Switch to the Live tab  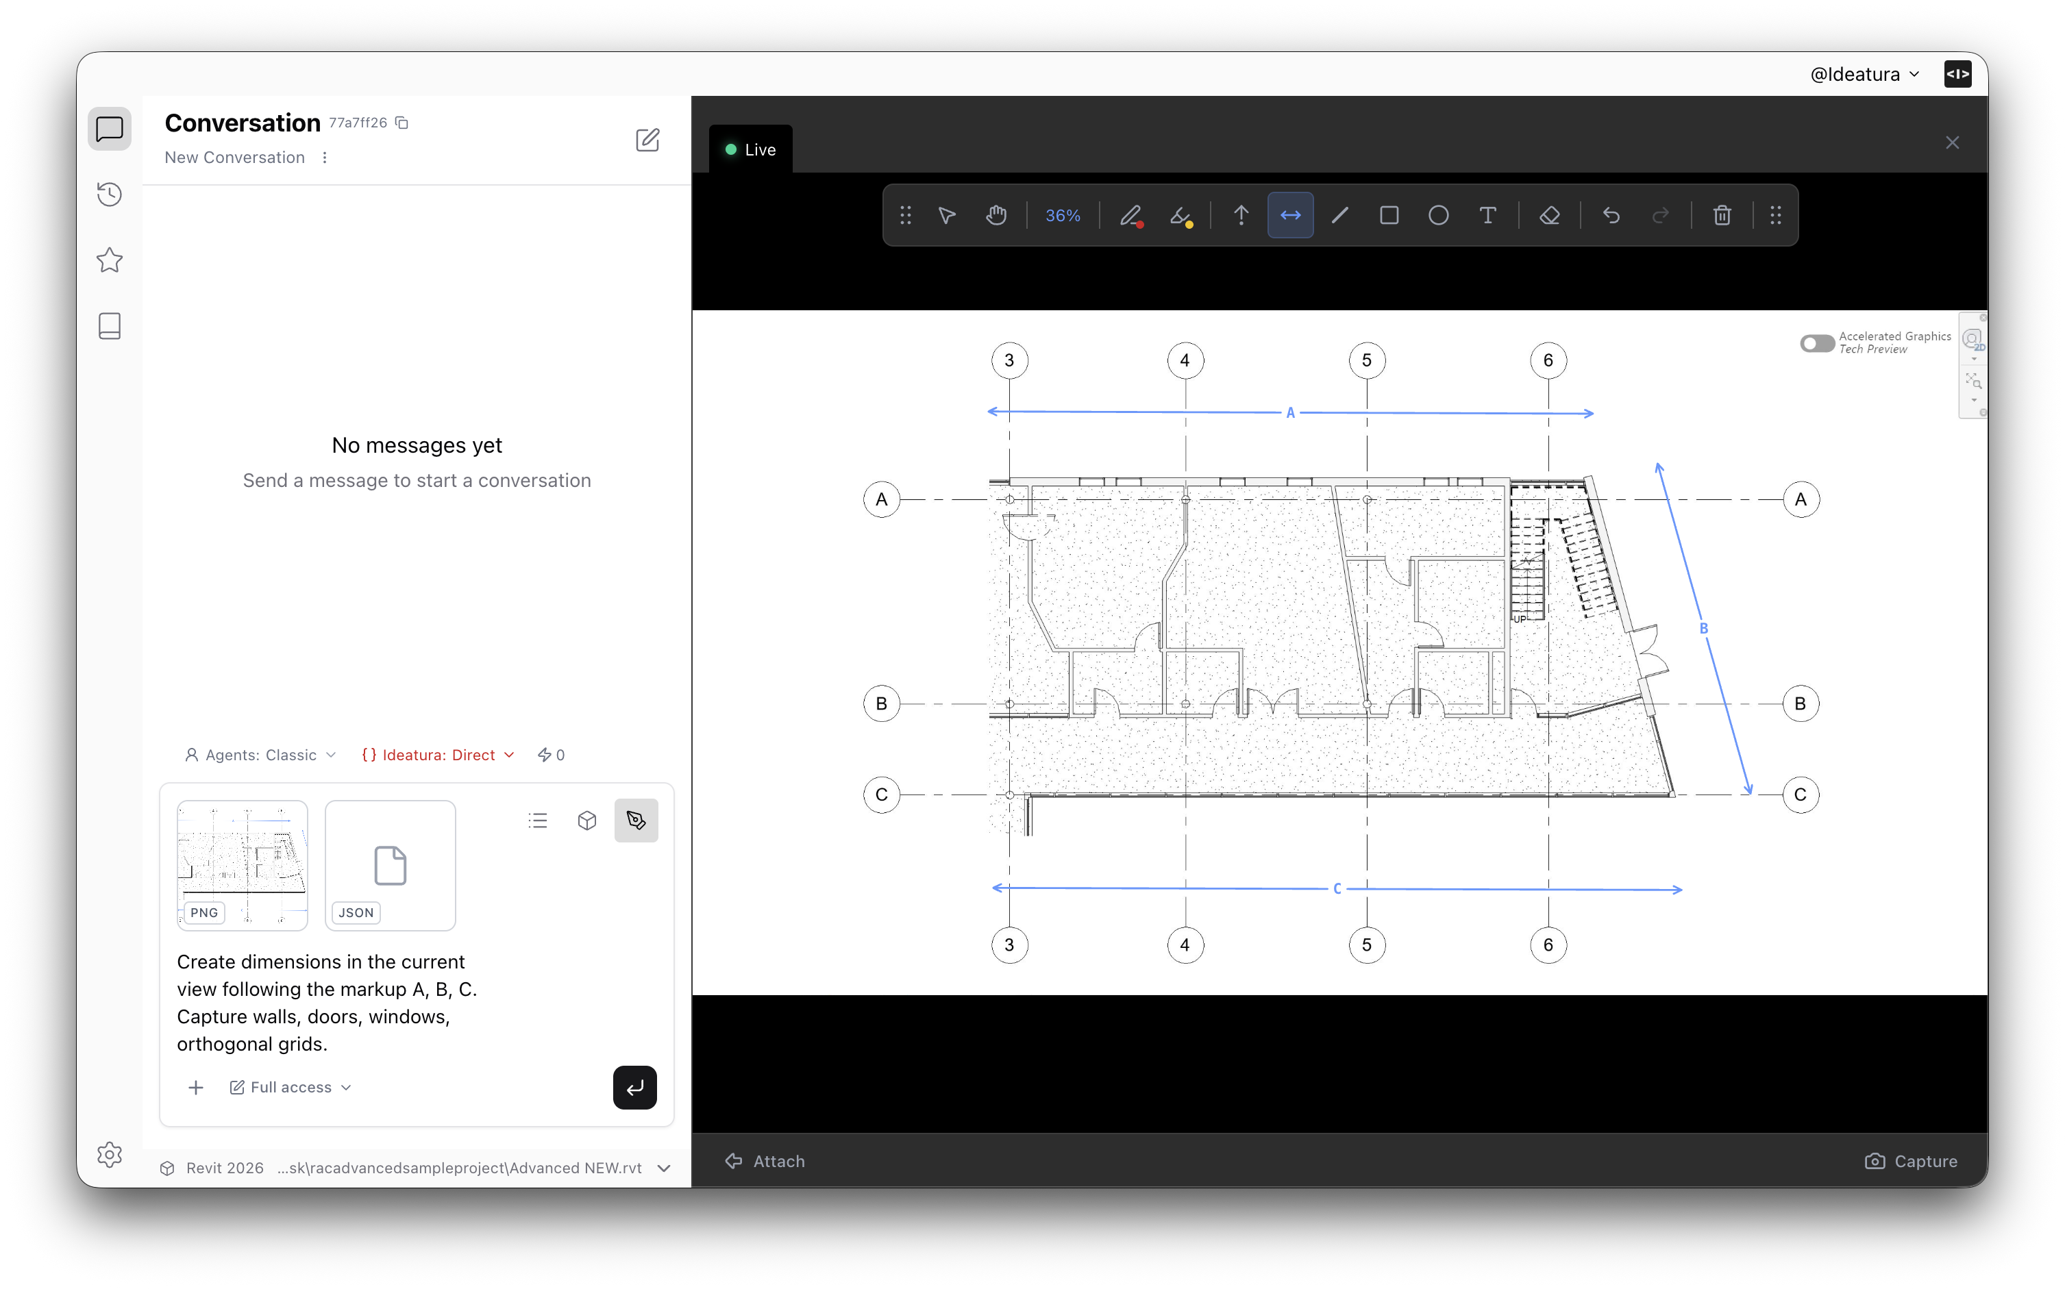[750, 149]
